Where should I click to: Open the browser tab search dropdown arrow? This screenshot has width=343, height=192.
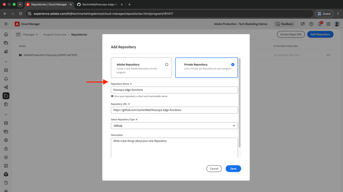20,5
